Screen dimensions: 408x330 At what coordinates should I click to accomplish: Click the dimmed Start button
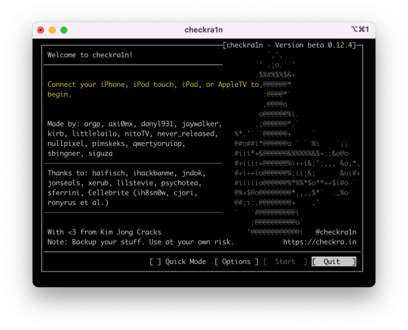pyautogui.click(x=285, y=261)
